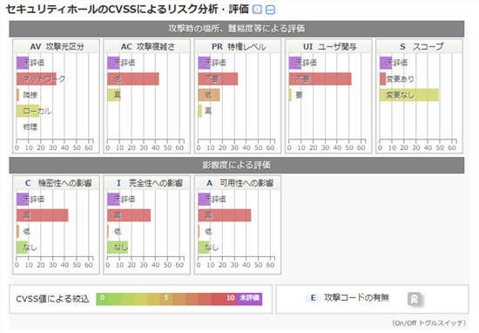
Task: Select the red 10 segment of CVSS filter
Action: pos(230,299)
